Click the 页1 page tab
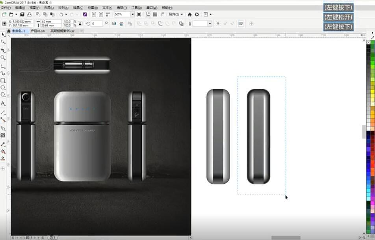 tap(52, 238)
